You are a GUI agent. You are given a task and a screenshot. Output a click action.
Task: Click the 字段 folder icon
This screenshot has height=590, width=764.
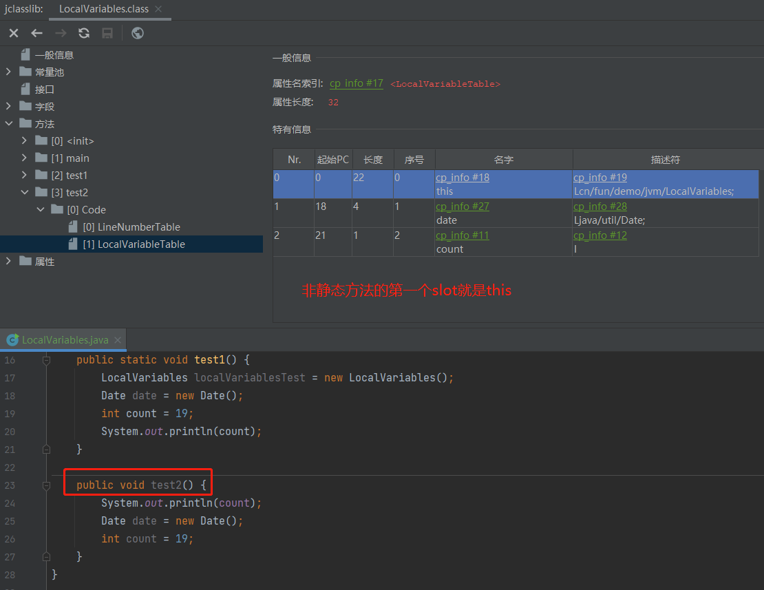(x=25, y=106)
